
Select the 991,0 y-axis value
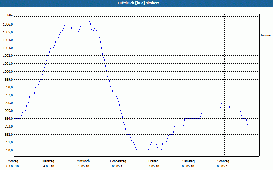point(9,142)
